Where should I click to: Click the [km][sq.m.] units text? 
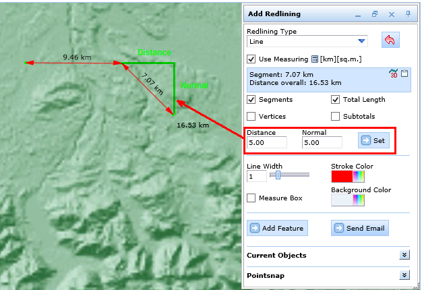tap(340, 59)
